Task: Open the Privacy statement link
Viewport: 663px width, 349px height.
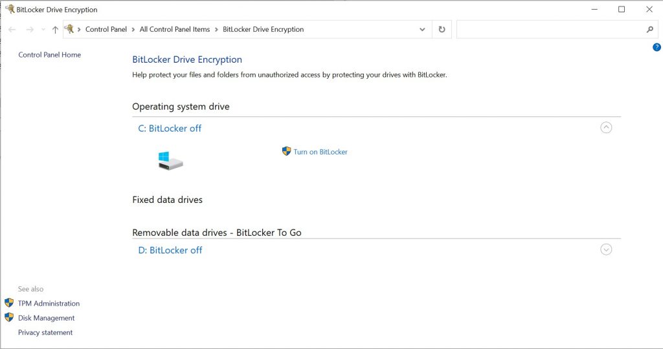Action: (x=45, y=332)
